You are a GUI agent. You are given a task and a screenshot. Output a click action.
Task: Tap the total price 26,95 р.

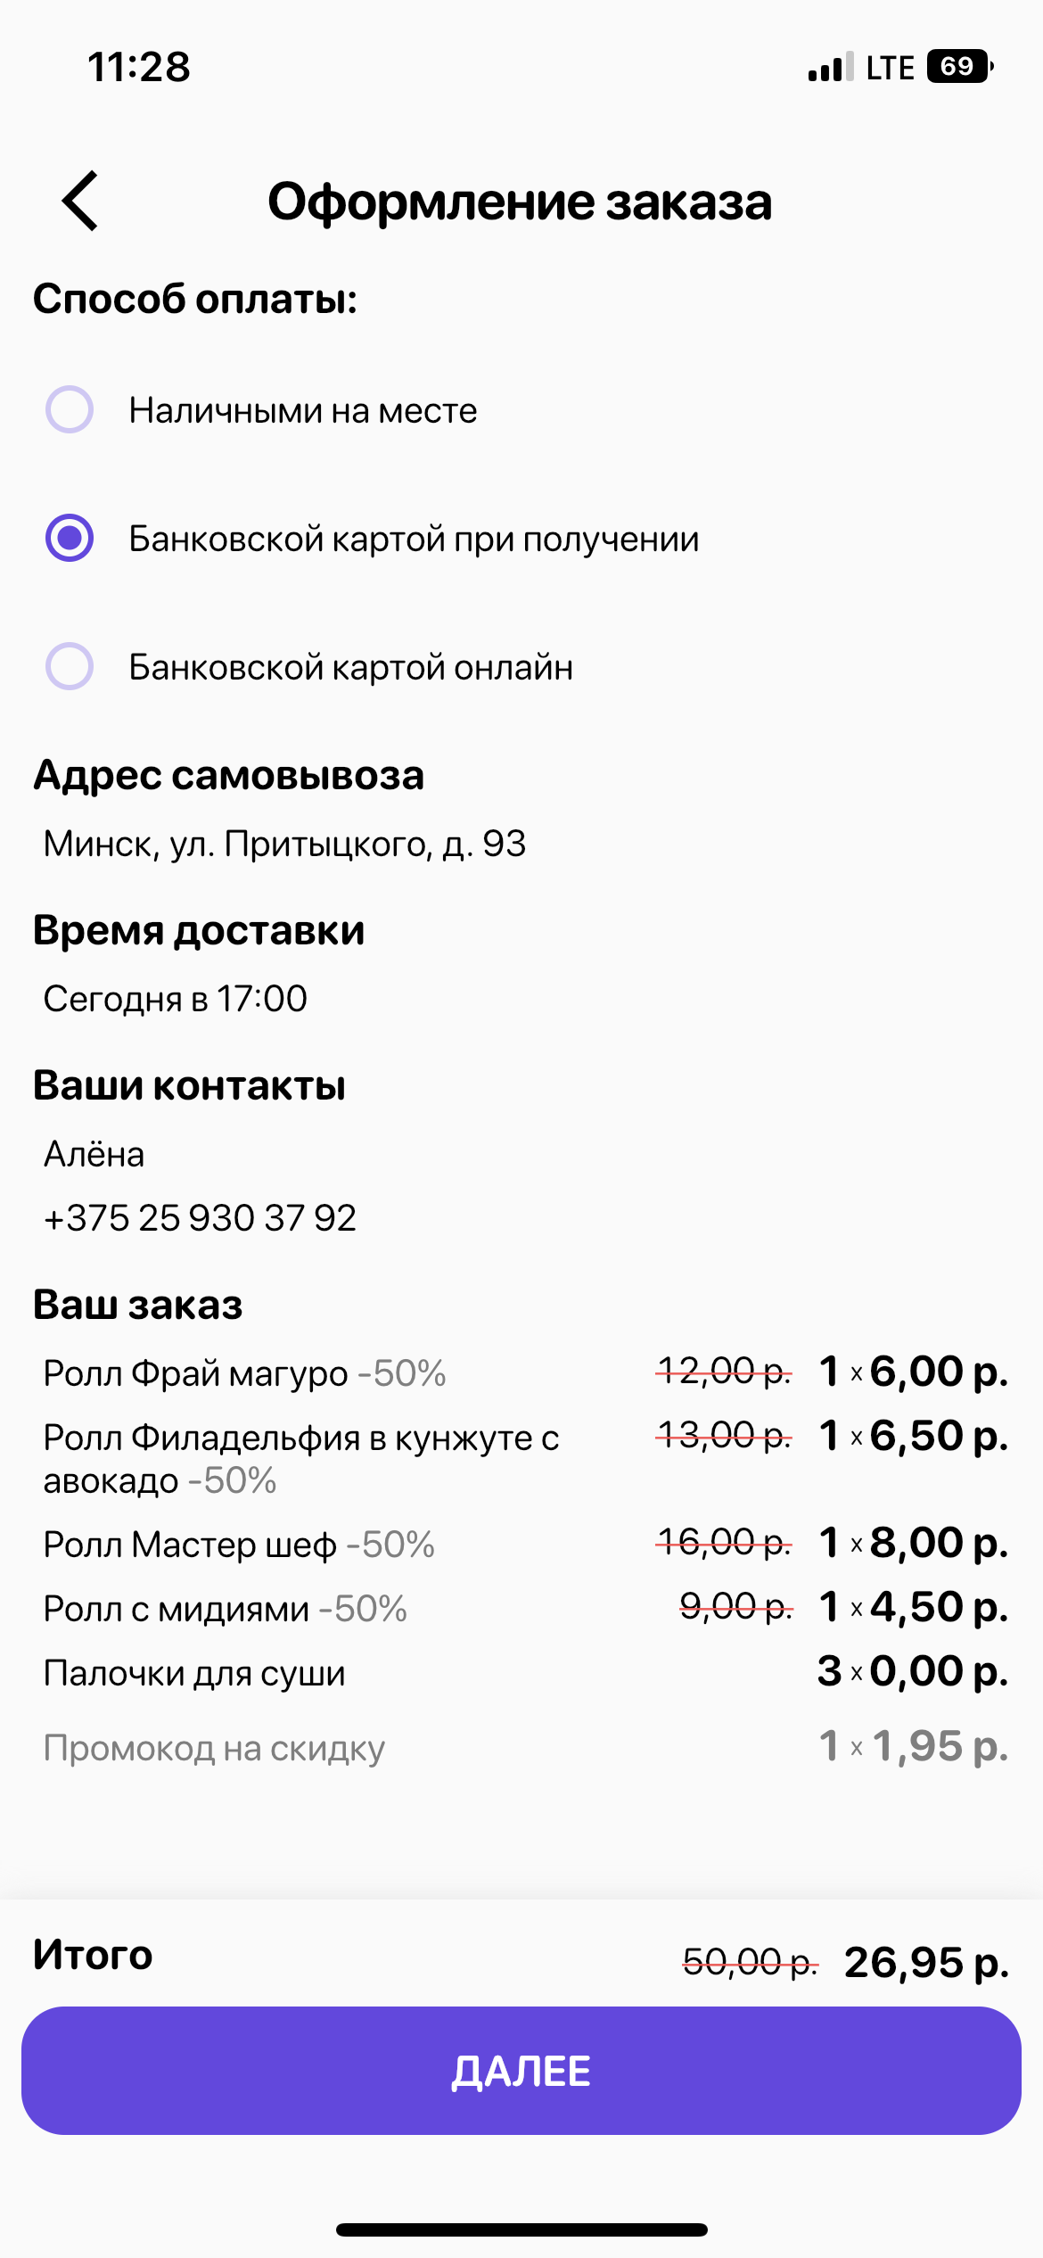(925, 1962)
